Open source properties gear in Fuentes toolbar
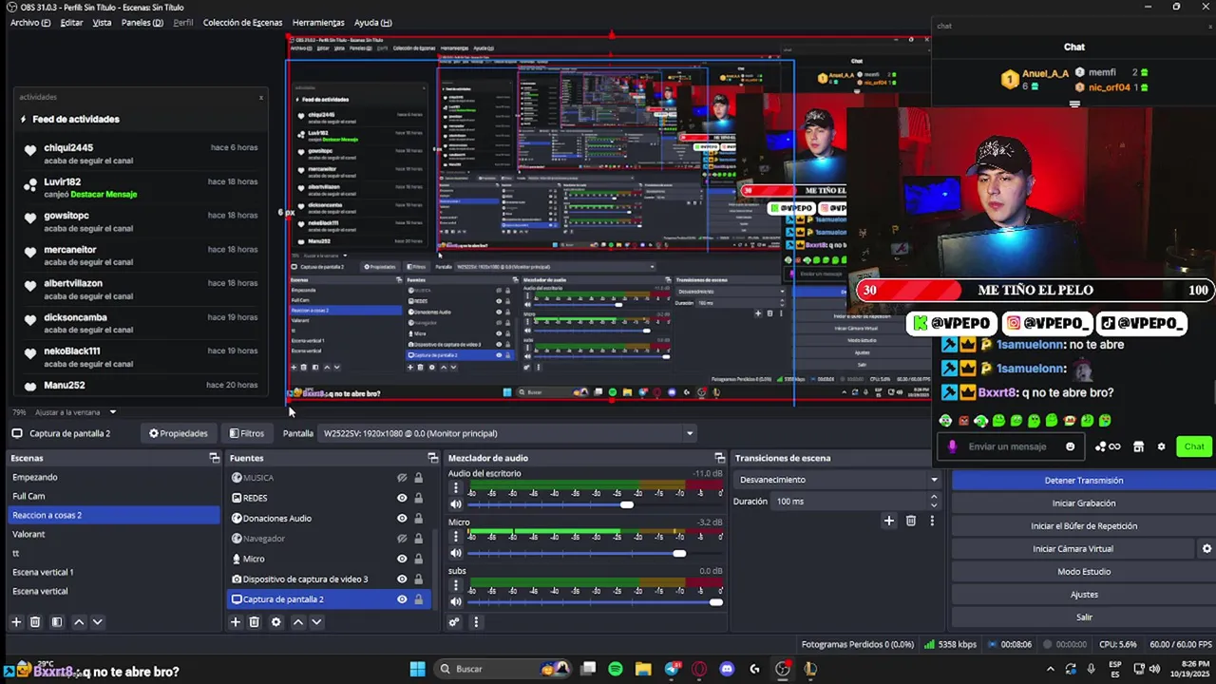The height and width of the screenshot is (684, 1216). tap(276, 622)
